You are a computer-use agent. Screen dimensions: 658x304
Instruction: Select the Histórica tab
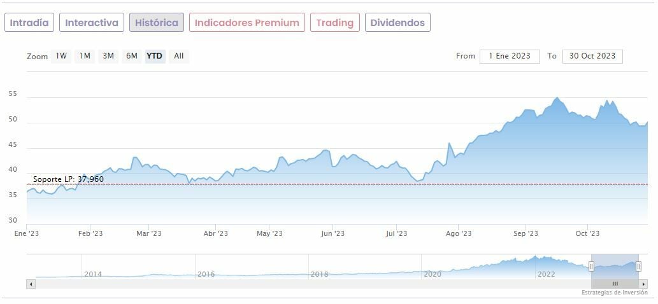157,23
